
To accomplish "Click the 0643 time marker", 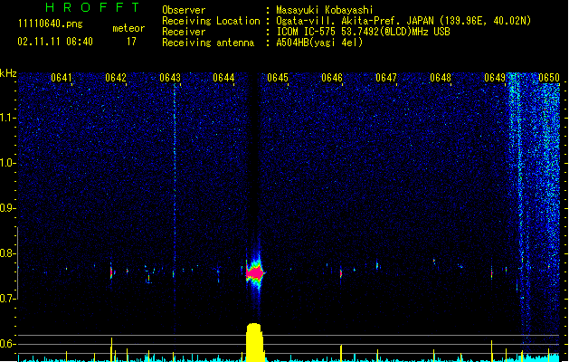I will 170,78.
